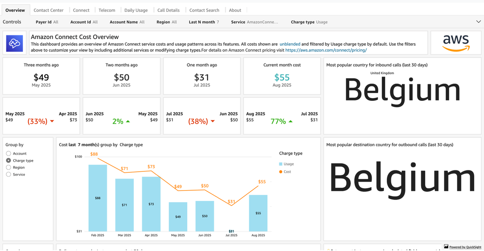The width and height of the screenshot is (484, 251).
Task: Click the $49 value under Three months ago
Action: [x=41, y=77]
